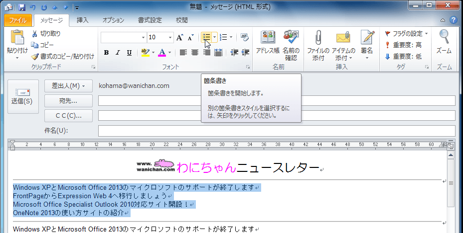The image size is (463, 233).
Task: Center the text
Action: coord(194,53)
